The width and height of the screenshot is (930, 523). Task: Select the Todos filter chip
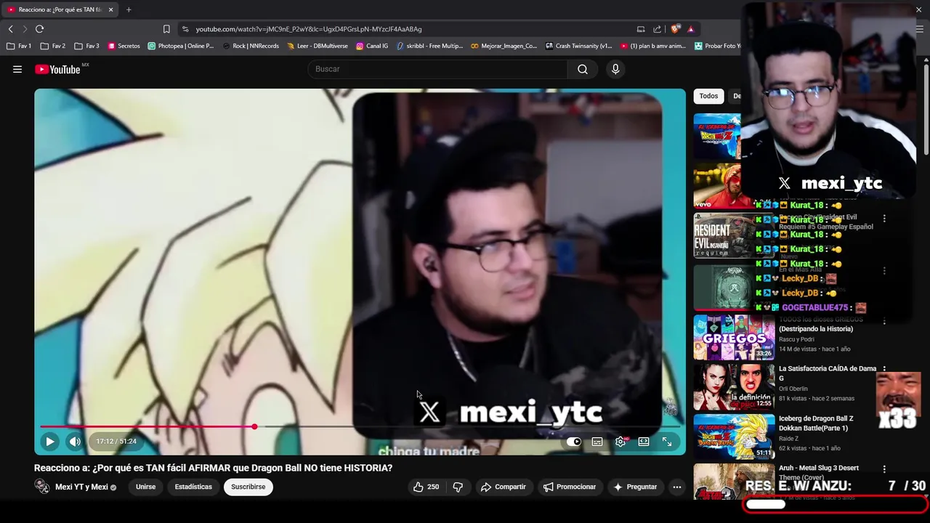708,96
